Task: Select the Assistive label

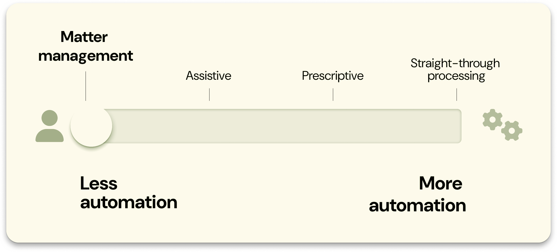Action: coord(208,76)
